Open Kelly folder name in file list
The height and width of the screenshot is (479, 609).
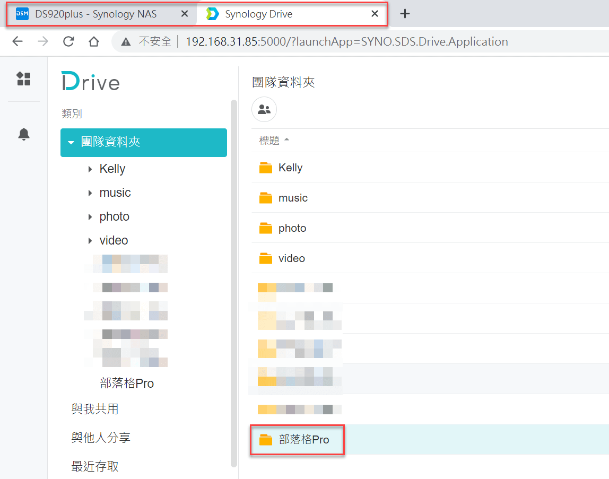pyautogui.click(x=291, y=168)
